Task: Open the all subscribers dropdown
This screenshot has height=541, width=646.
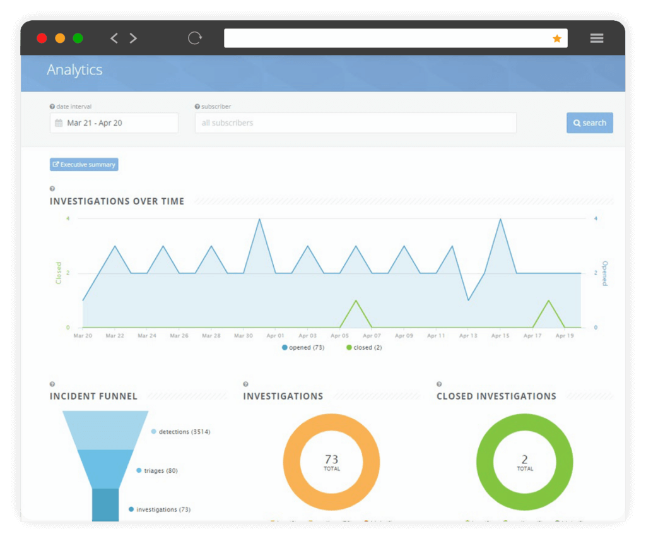Action: 355,123
